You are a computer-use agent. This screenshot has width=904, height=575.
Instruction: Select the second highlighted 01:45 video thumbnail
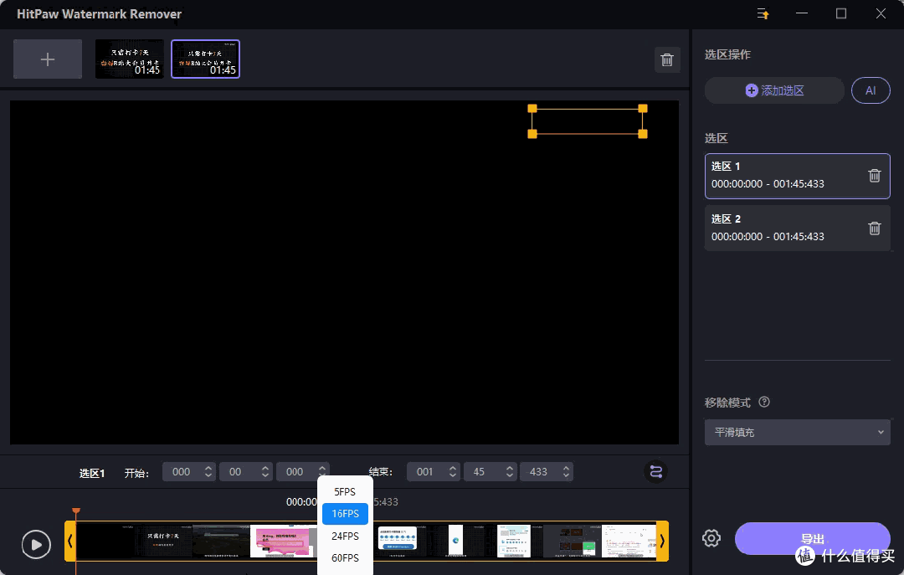pos(205,59)
